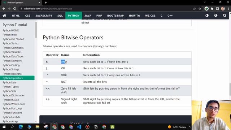Launch Microsoft Edge from taskbar
Image resolution: width=231 pixels, height=130 pixels.
coord(21,127)
